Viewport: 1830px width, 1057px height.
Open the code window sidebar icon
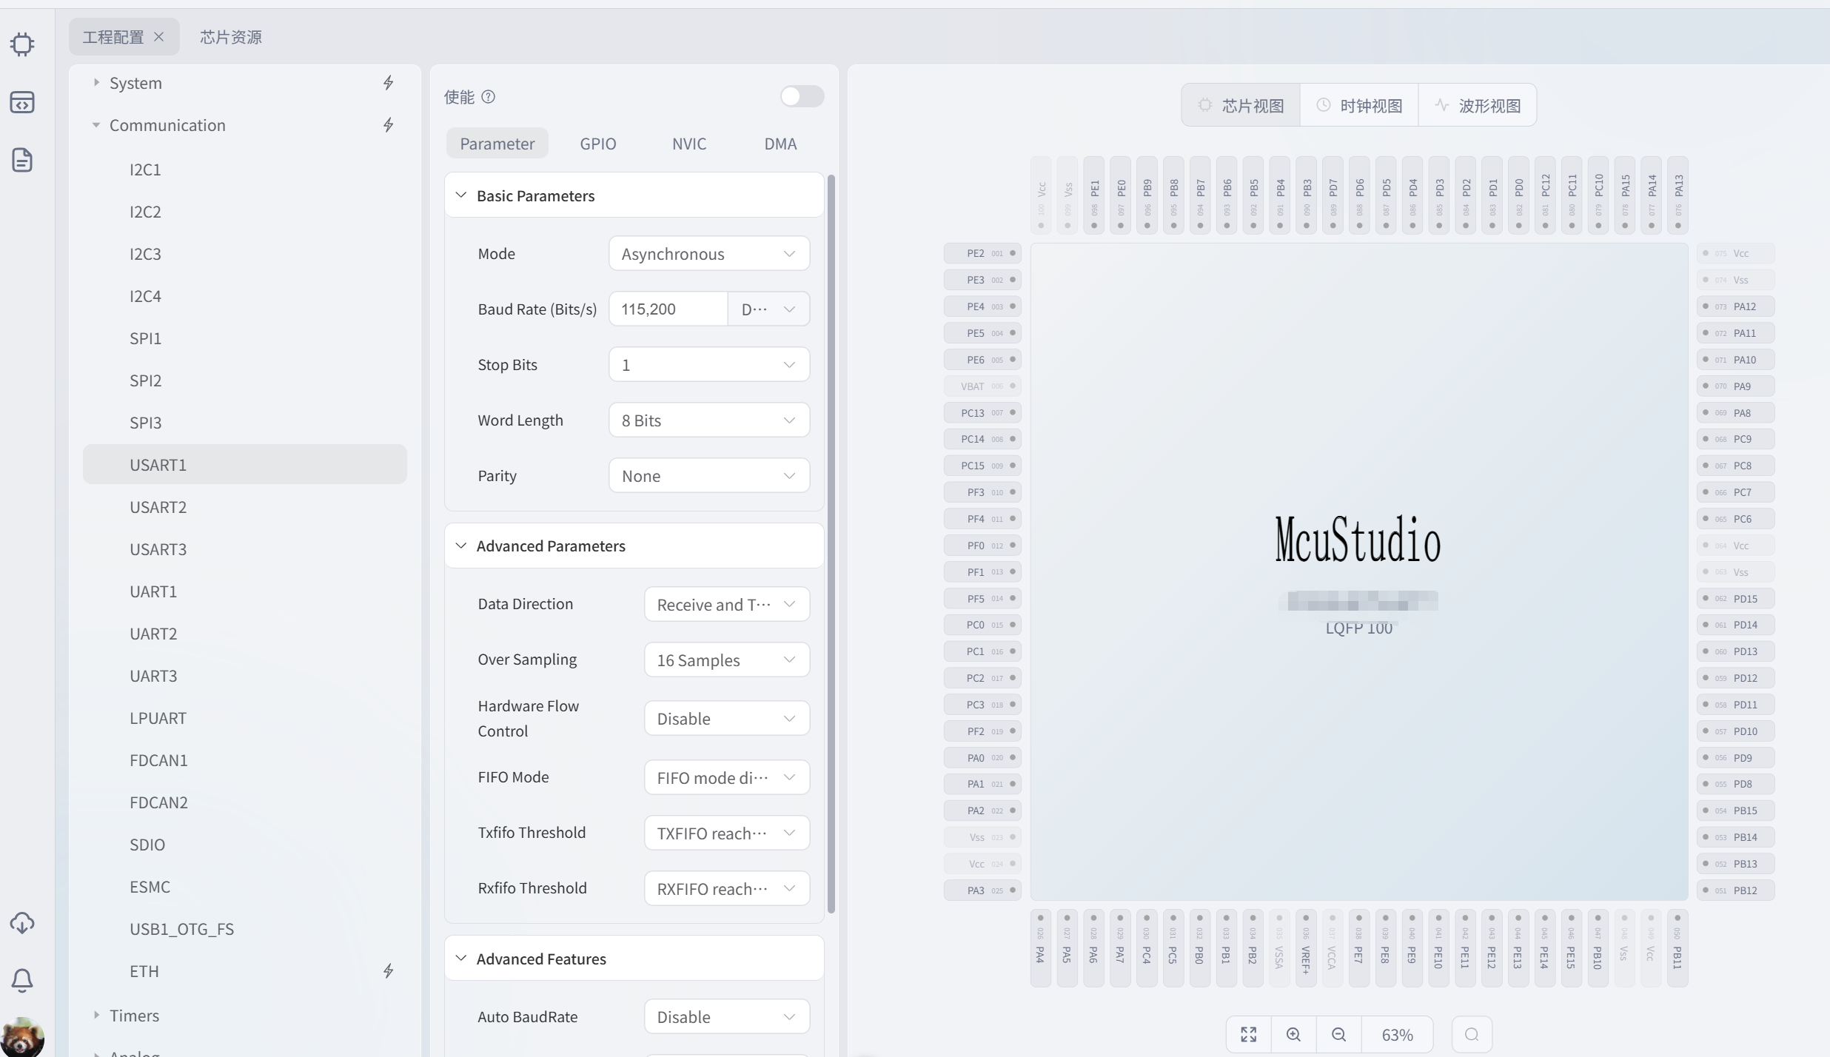click(x=22, y=102)
